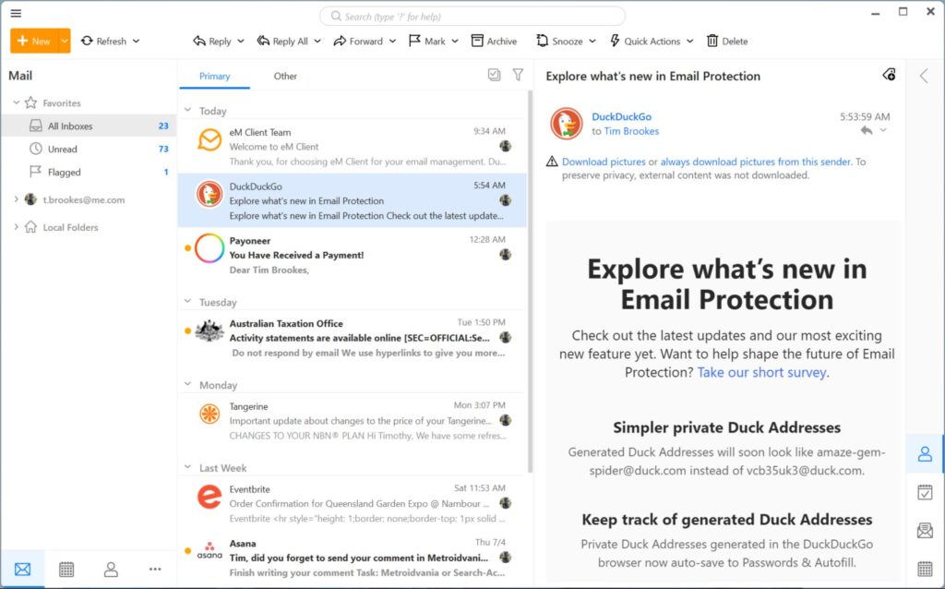Click Reply All in the toolbar

[282, 41]
